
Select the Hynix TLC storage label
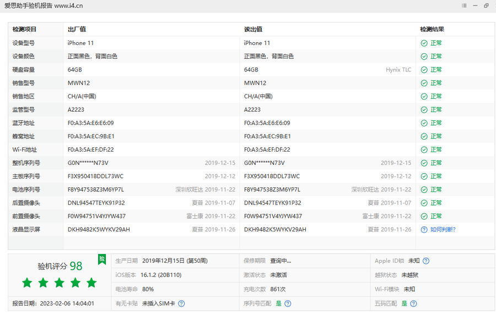coord(398,70)
